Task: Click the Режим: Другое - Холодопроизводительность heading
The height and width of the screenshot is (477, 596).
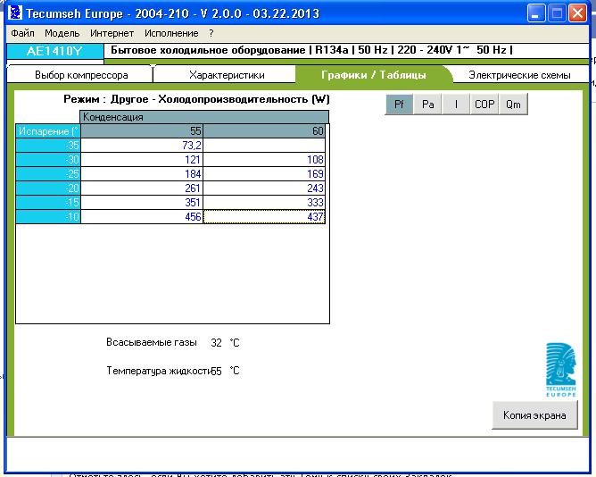Action: 196,99
